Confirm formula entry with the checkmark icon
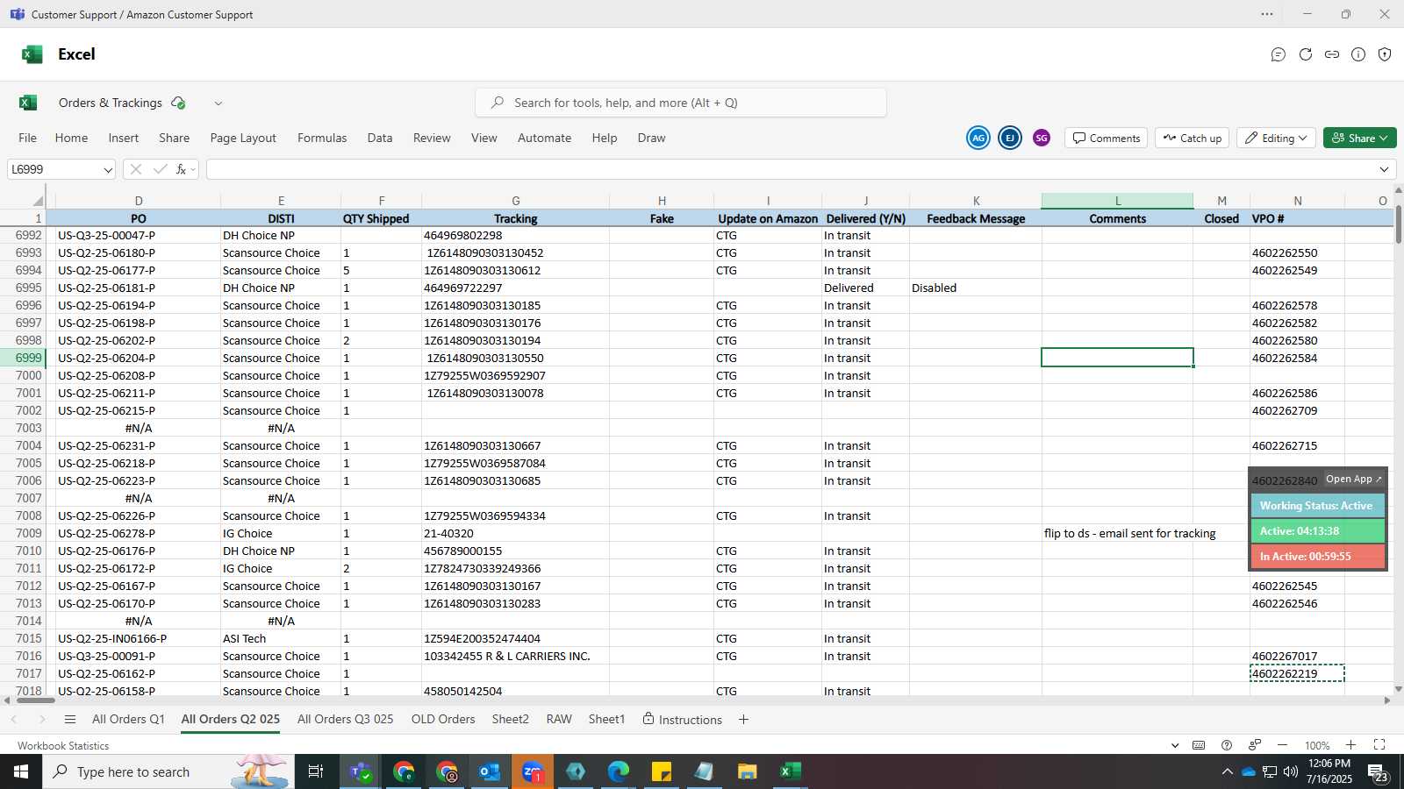The image size is (1404, 789). (160, 169)
